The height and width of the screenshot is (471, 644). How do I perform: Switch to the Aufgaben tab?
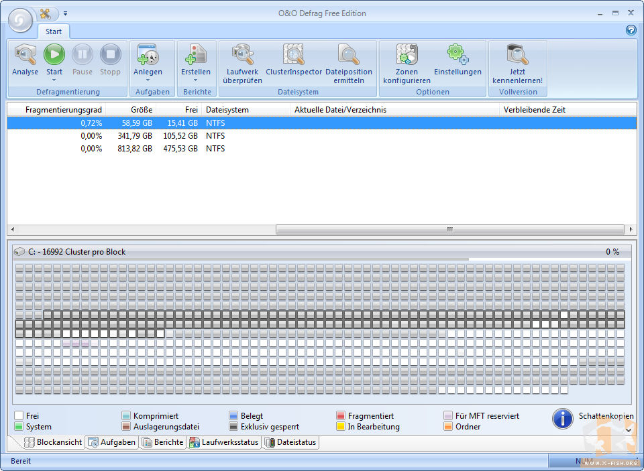112,442
